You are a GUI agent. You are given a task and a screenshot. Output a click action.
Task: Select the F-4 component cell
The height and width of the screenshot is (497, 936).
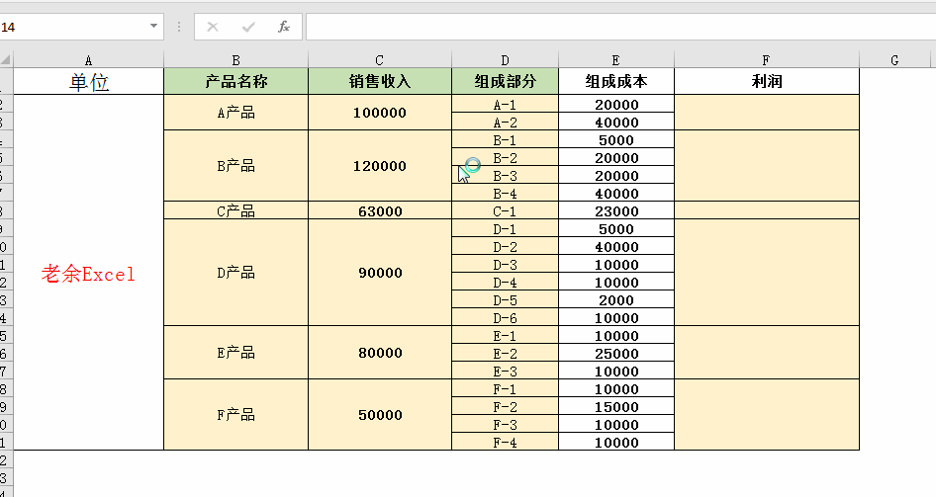pos(505,442)
